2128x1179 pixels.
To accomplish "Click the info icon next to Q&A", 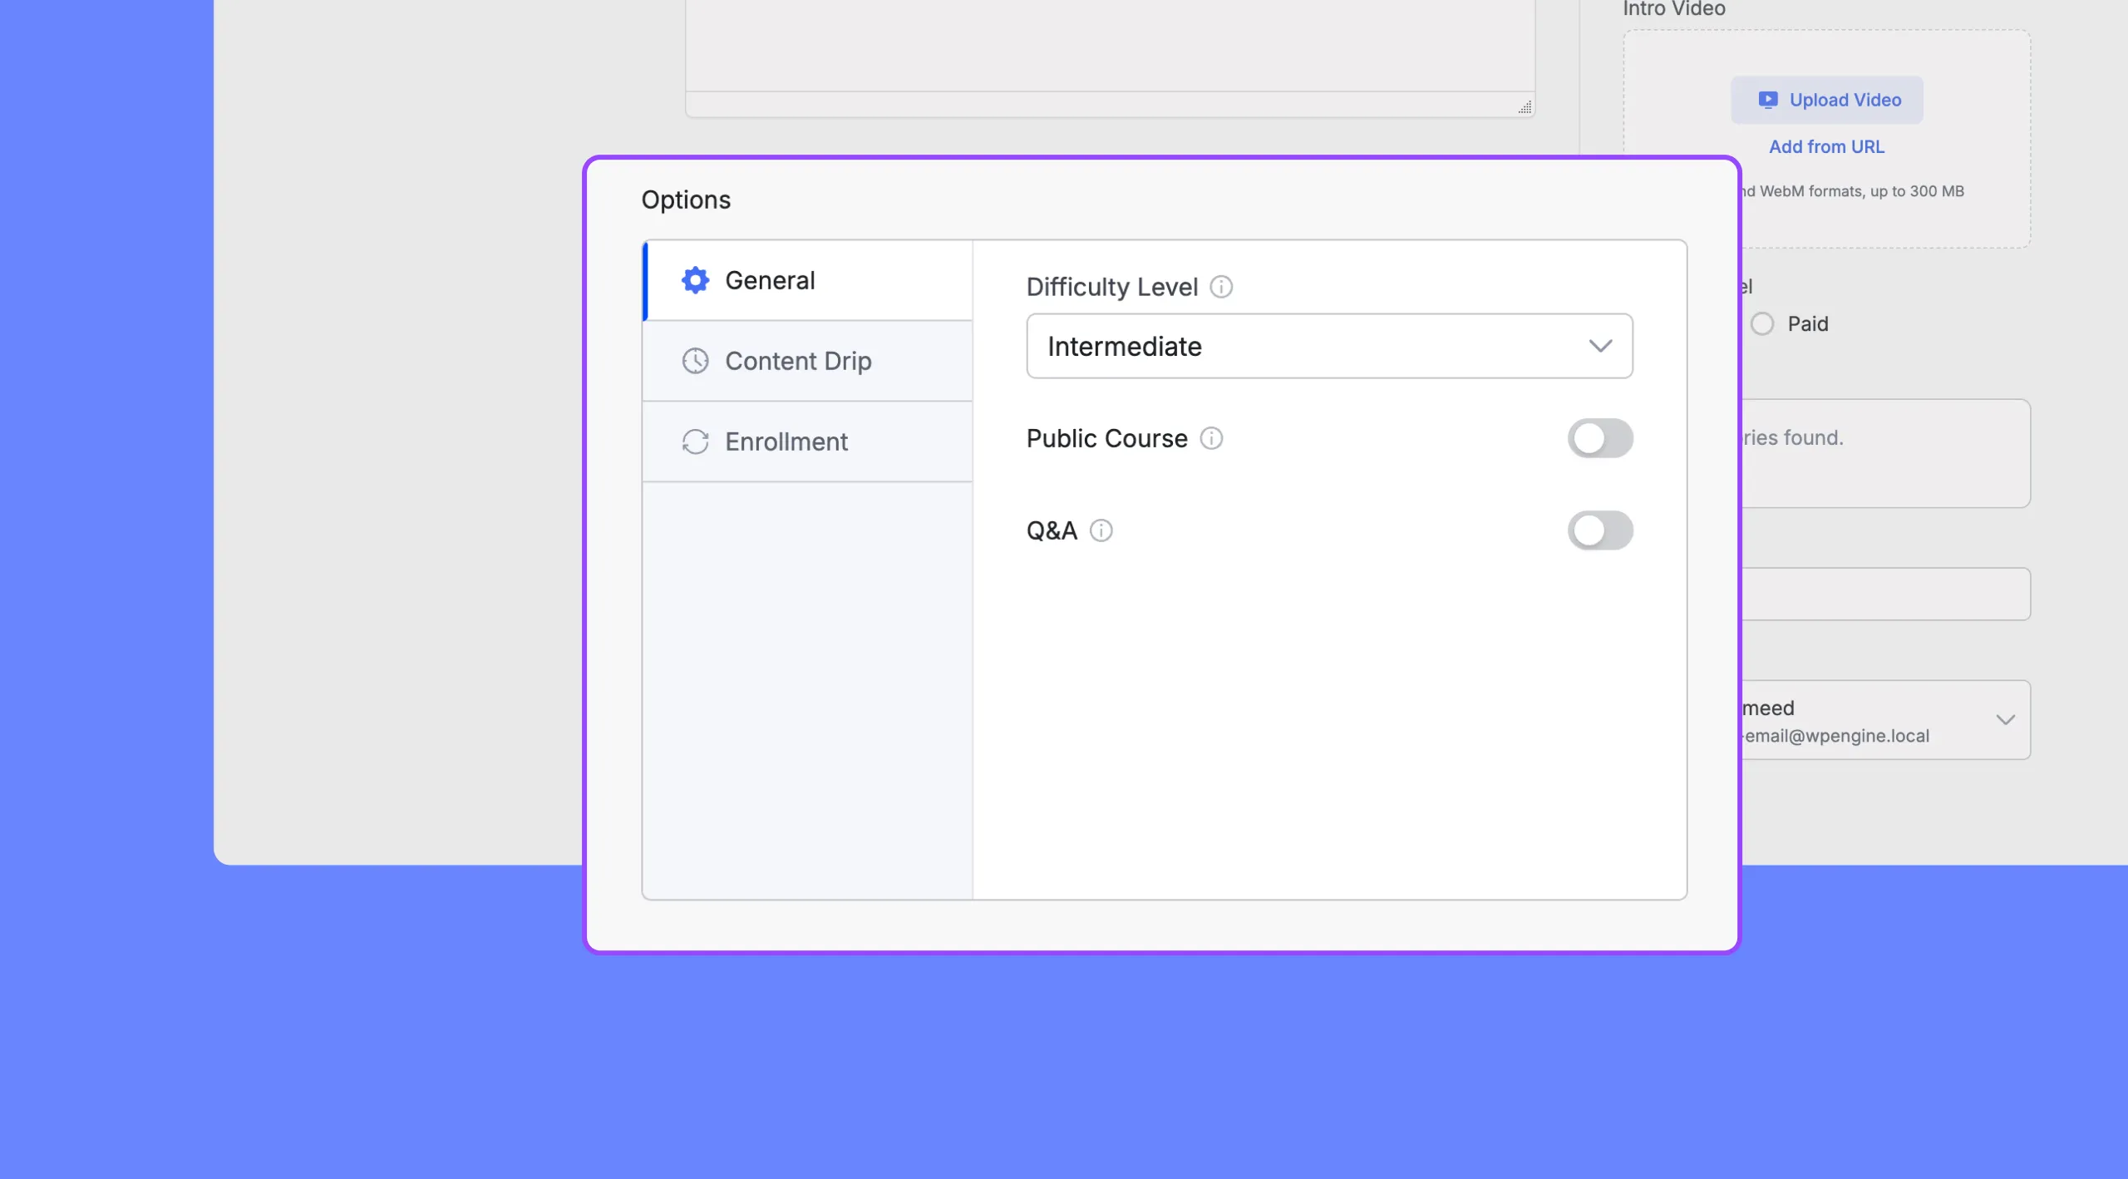I will [x=1101, y=530].
